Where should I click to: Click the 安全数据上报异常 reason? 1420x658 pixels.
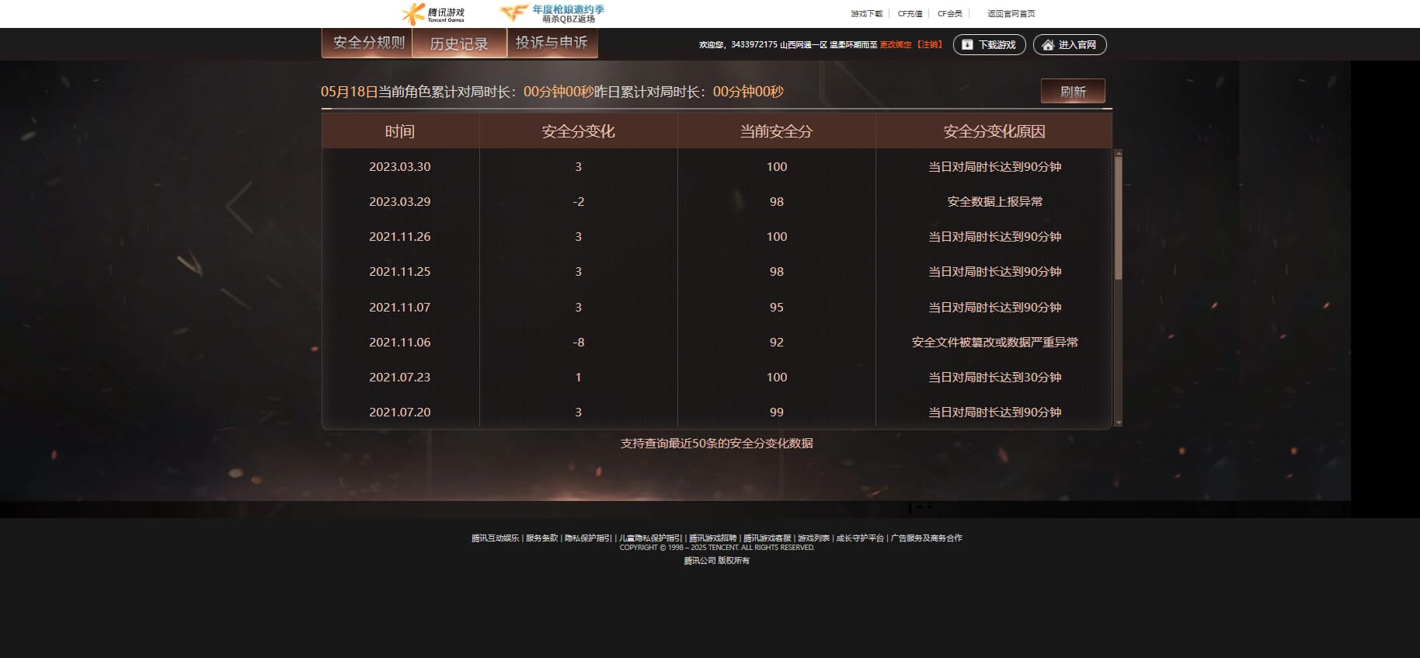pos(994,202)
